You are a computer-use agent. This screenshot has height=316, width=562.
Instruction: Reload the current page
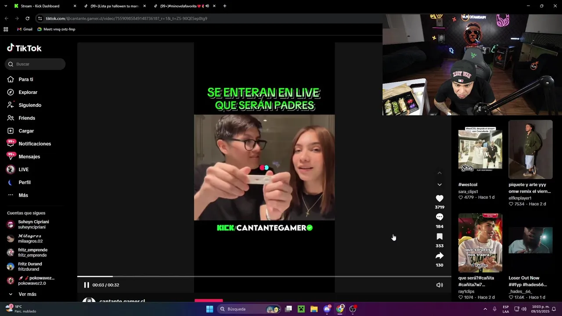point(27,18)
